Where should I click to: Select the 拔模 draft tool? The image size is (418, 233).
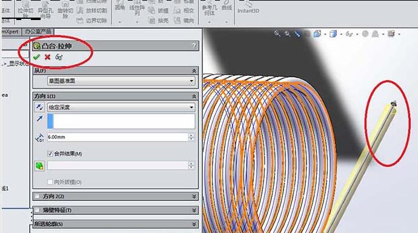(158, 11)
